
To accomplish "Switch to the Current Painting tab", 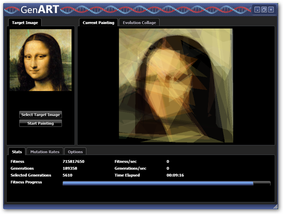I will pyautogui.click(x=98, y=23).
